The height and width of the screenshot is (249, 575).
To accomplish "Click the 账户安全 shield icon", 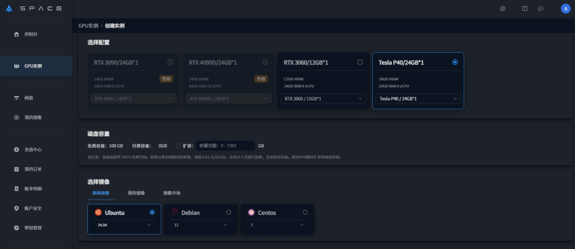I will pos(16,208).
